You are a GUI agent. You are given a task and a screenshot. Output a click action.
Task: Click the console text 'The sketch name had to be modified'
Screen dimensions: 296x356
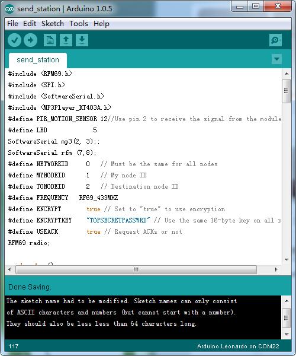pos(67,301)
